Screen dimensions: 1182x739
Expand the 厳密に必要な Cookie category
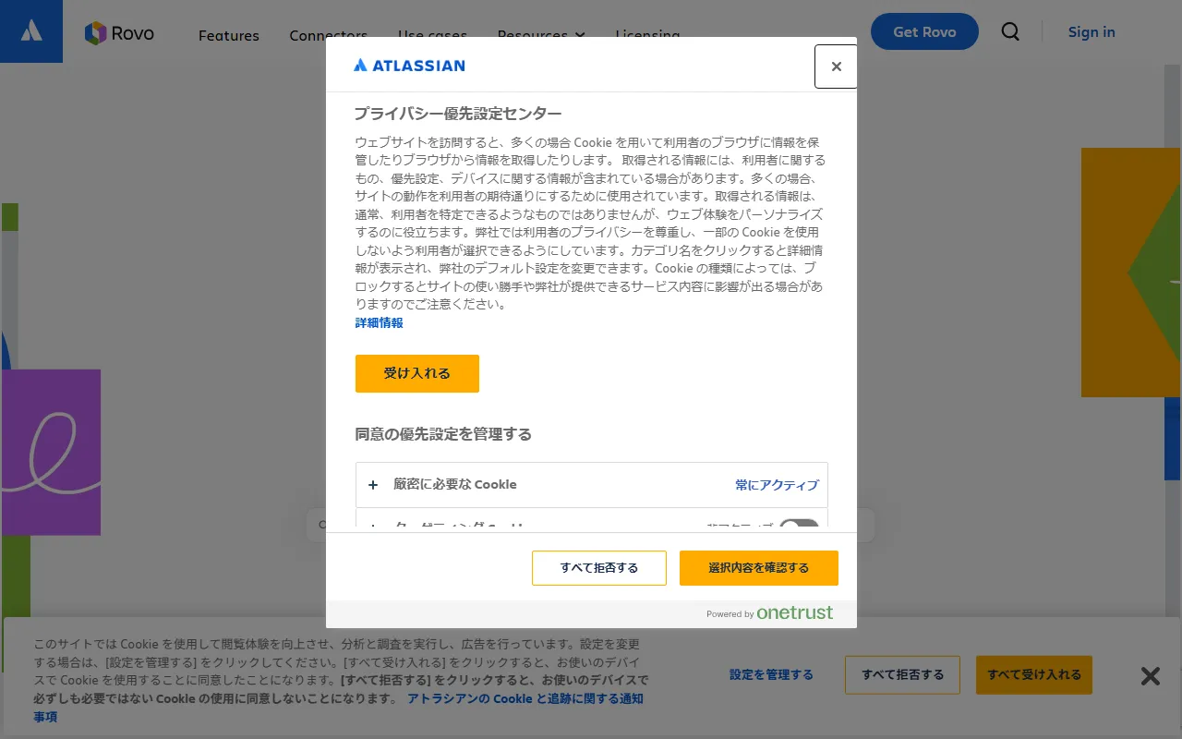[591, 485]
